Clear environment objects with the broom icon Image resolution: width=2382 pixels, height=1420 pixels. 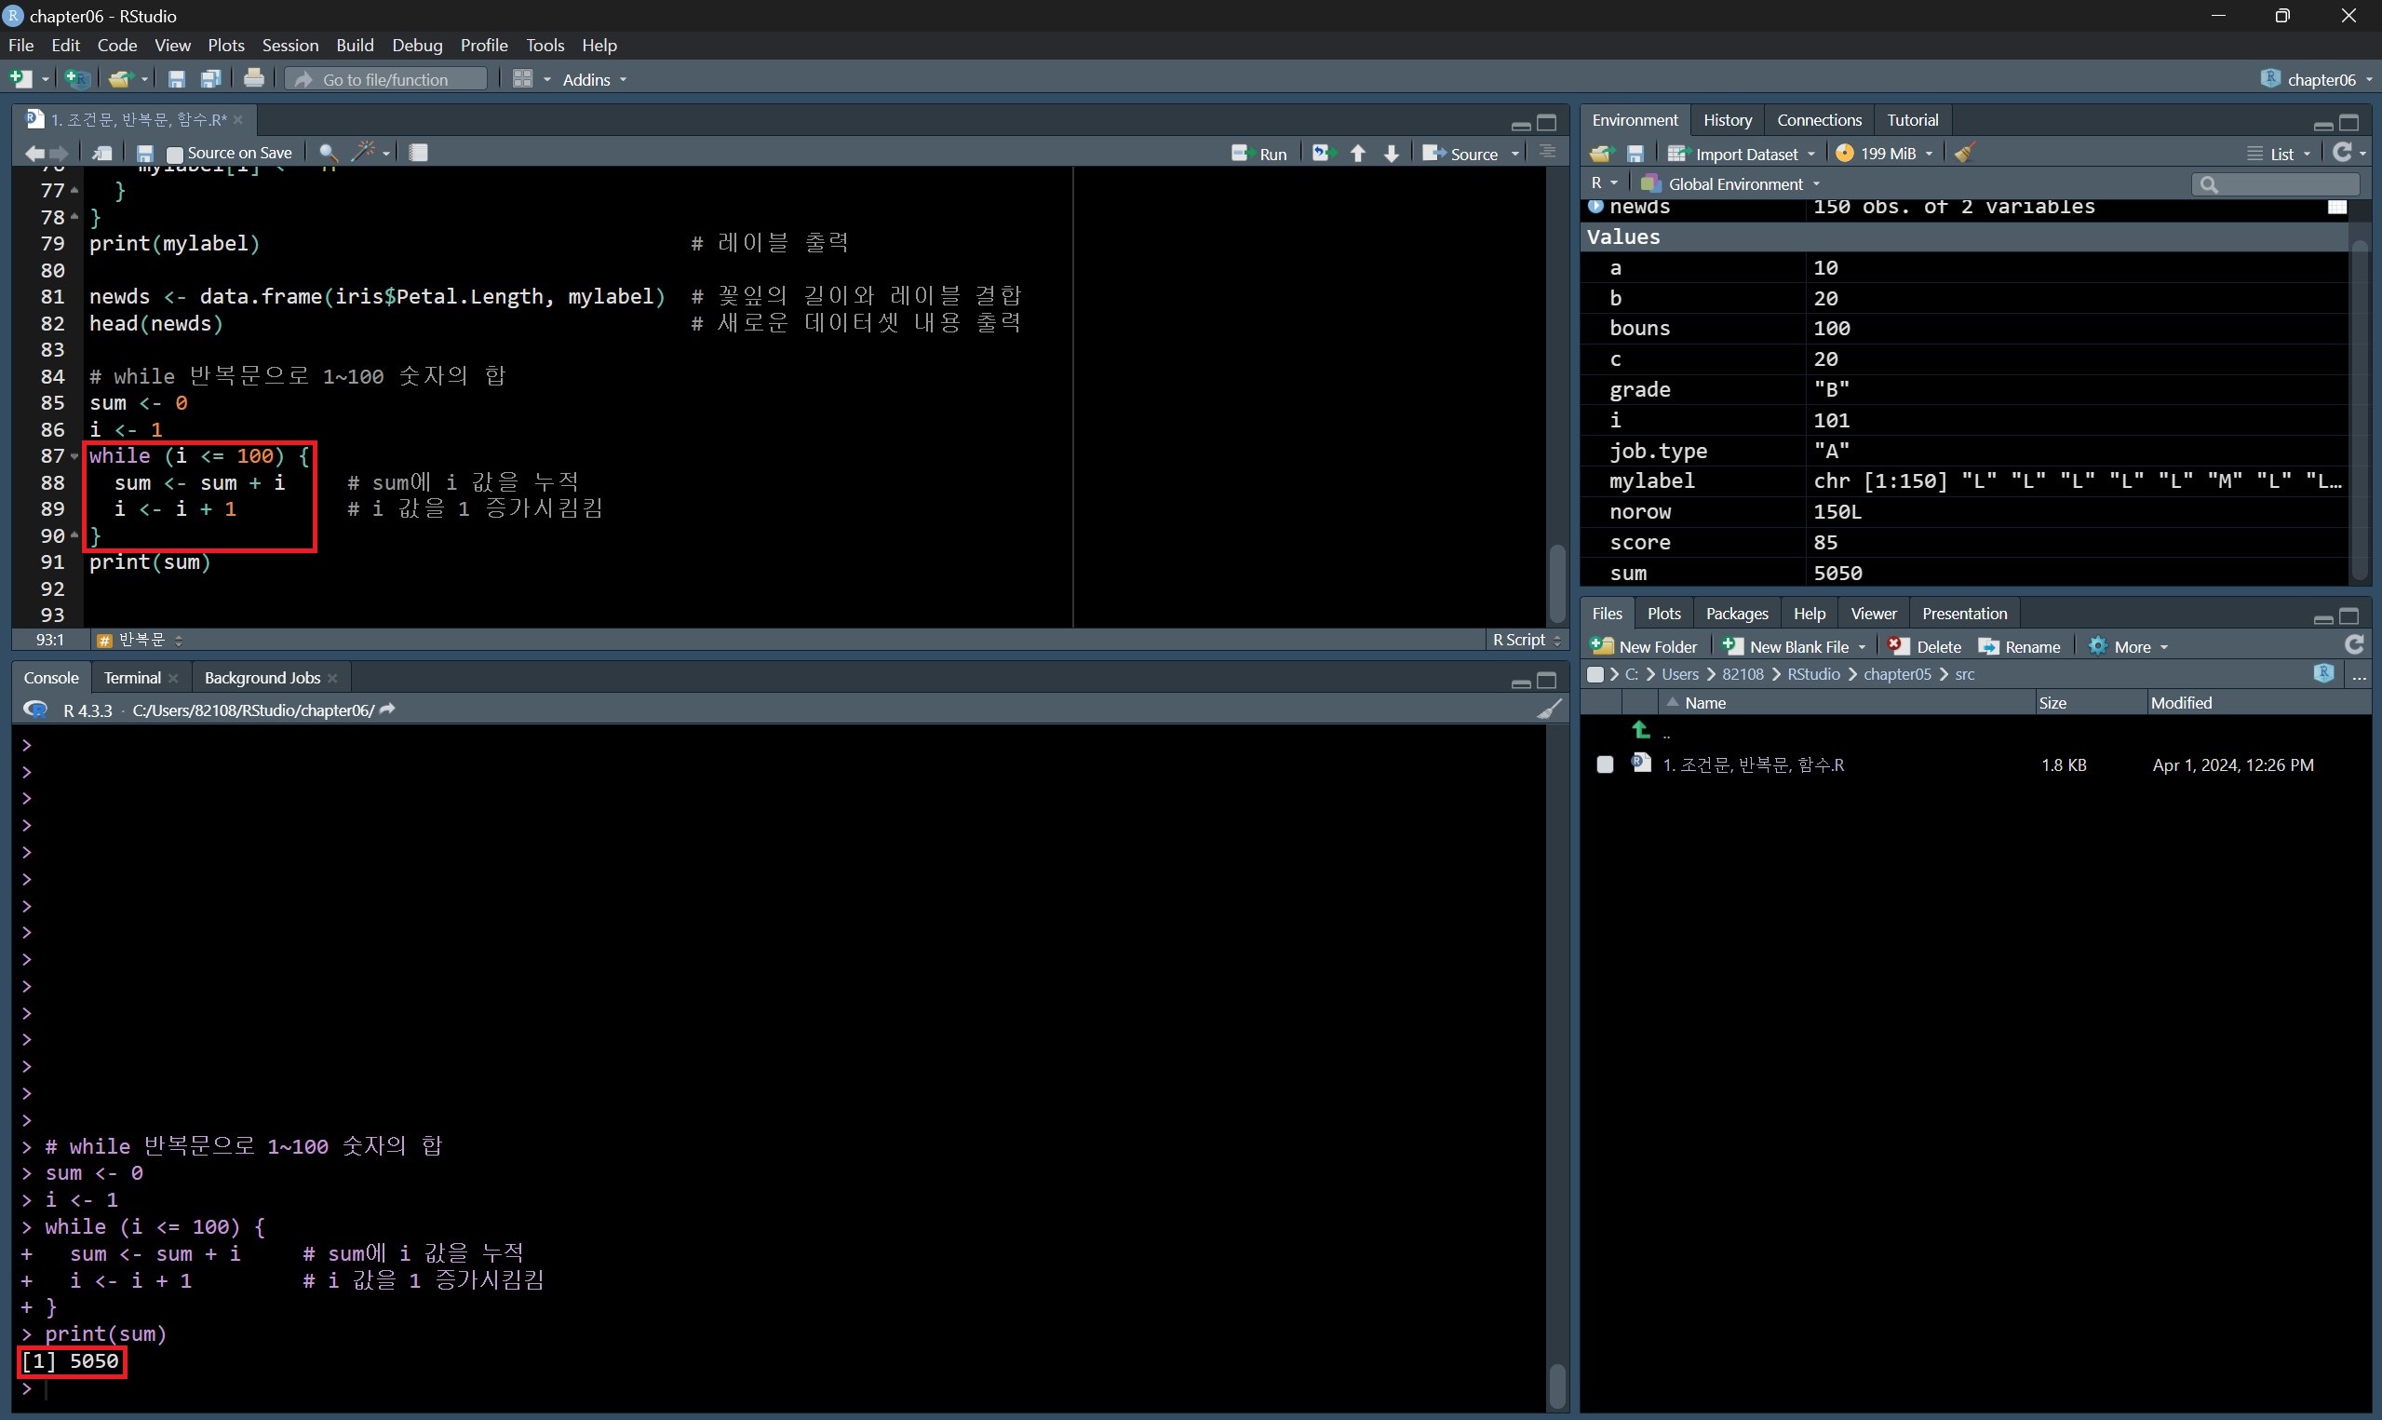coord(1964,153)
